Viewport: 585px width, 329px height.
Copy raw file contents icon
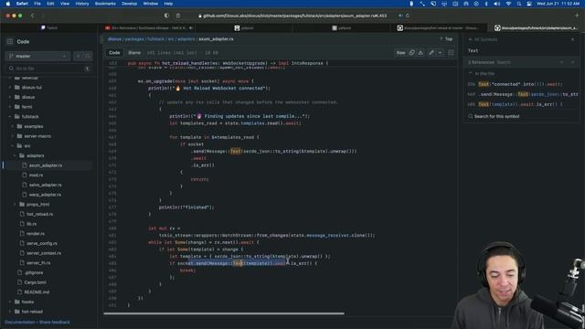coord(412,53)
